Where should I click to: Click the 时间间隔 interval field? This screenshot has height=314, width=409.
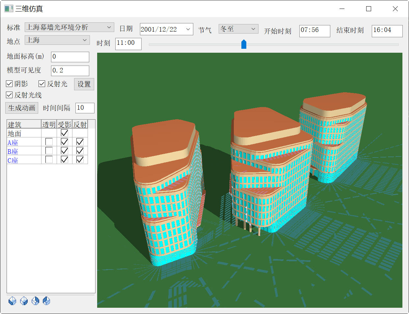point(85,108)
